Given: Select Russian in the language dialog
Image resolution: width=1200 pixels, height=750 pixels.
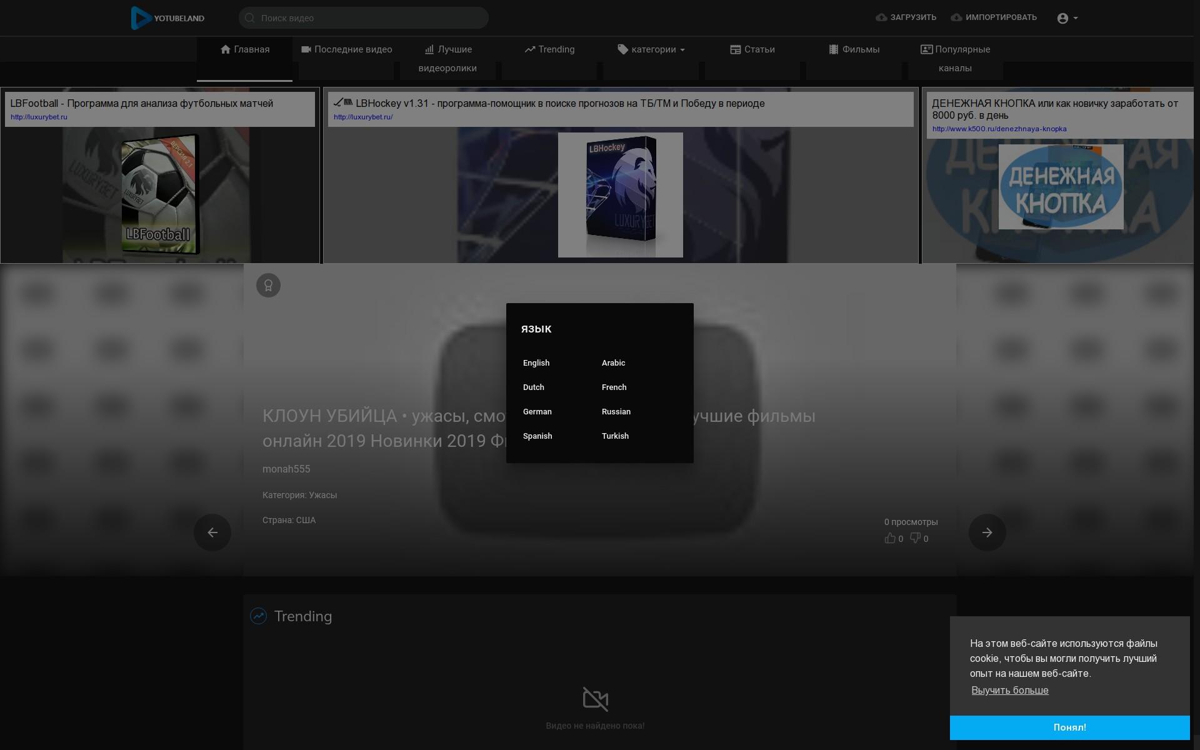Looking at the screenshot, I should [616, 412].
